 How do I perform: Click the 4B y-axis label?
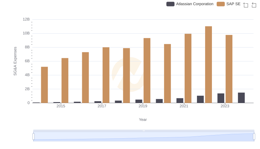click(x=27, y=75)
